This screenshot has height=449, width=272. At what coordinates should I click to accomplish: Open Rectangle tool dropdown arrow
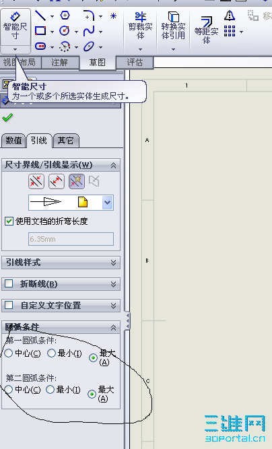[x=52, y=32]
